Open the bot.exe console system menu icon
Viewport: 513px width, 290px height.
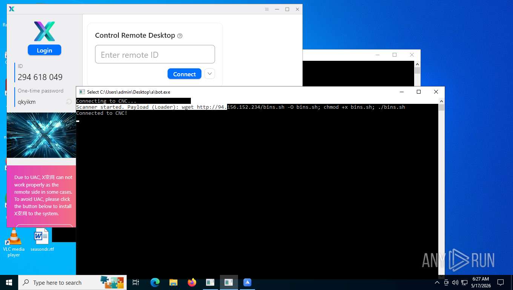(82, 92)
